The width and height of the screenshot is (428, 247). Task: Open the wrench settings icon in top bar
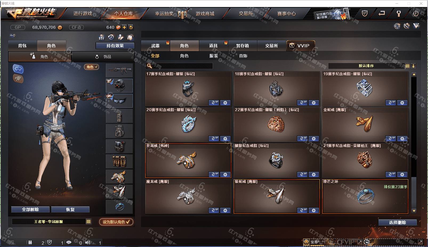pyautogui.click(x=399, y=13)
